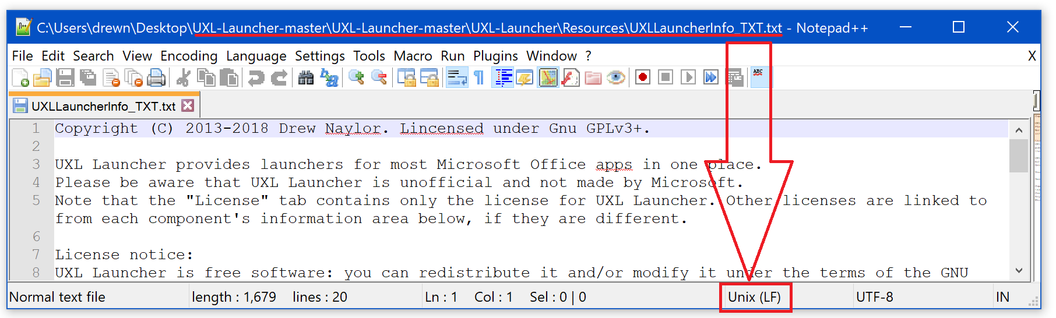Toggle the Word wrap toolbar button
1056x318 pixels.
(457, 77)
